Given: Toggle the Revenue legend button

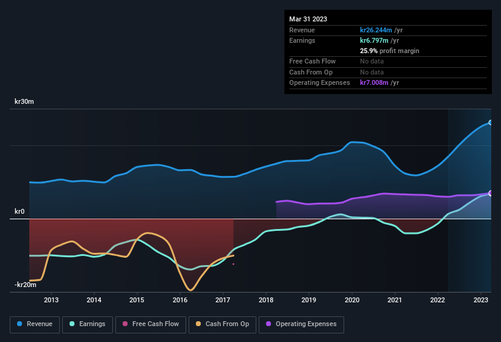Looking at the screenshot, I should tap(35, 324).
